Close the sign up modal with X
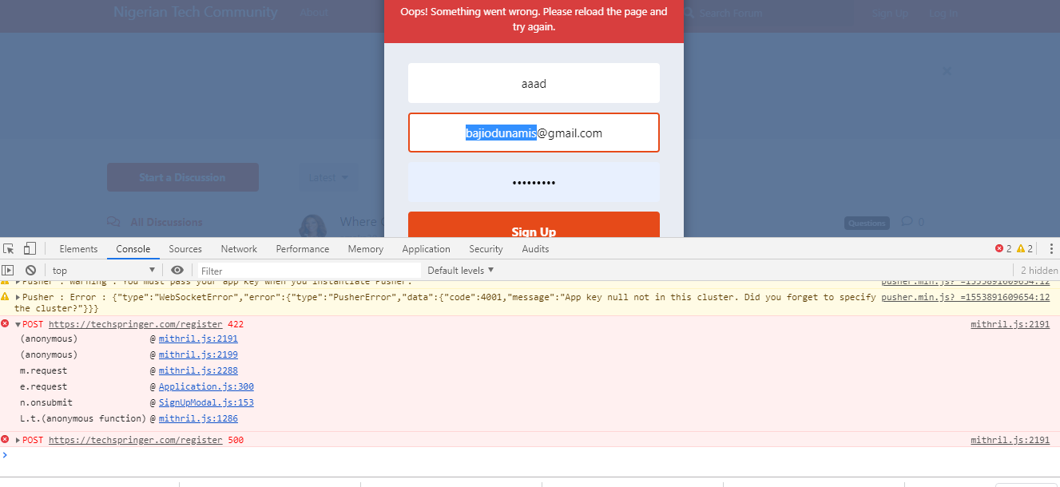 947,71
